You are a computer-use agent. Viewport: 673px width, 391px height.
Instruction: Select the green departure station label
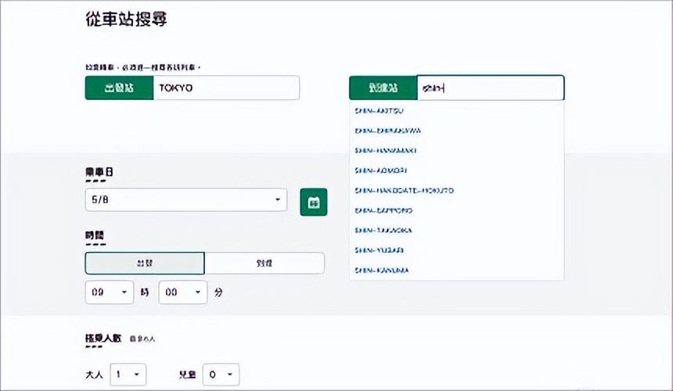119,88
